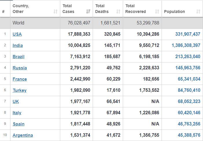This screenshot has height=141, width=203.
Task: Open the Brazil country link
Action: click(19, 57)
